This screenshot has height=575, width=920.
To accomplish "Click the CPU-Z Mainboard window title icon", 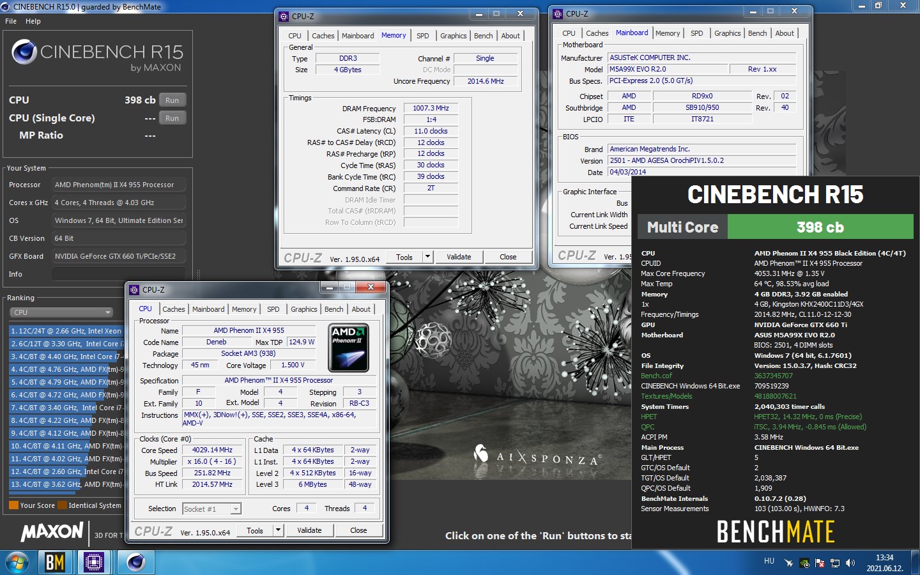I will click(558, 13).
